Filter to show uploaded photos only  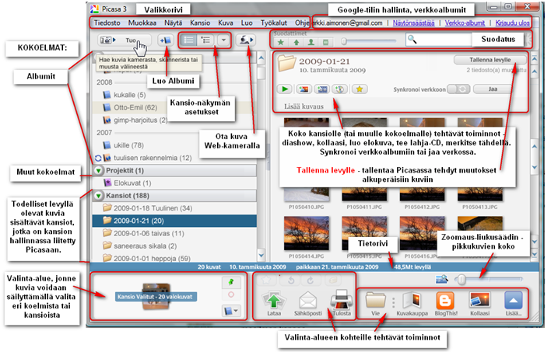[x=297, y=42]
